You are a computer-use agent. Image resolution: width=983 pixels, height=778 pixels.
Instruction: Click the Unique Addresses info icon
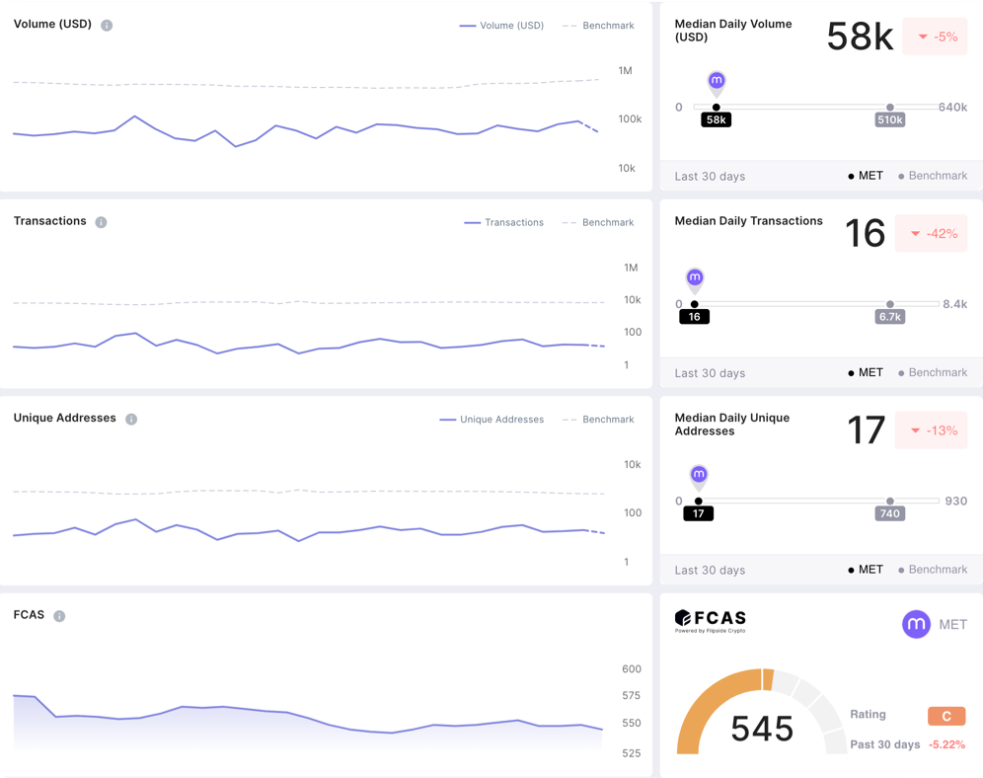tap(131, 419)
